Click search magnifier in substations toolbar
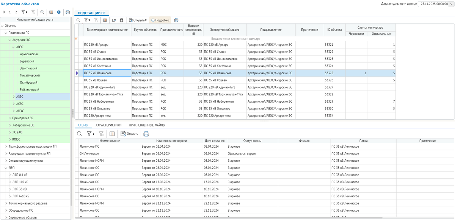The image size is (455, 220). point(78,20)
